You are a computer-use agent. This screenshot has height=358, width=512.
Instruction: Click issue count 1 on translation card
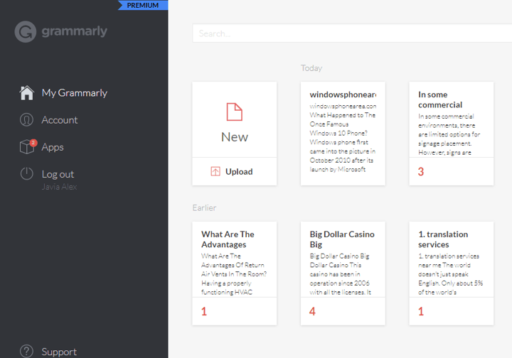click(421, 311)
